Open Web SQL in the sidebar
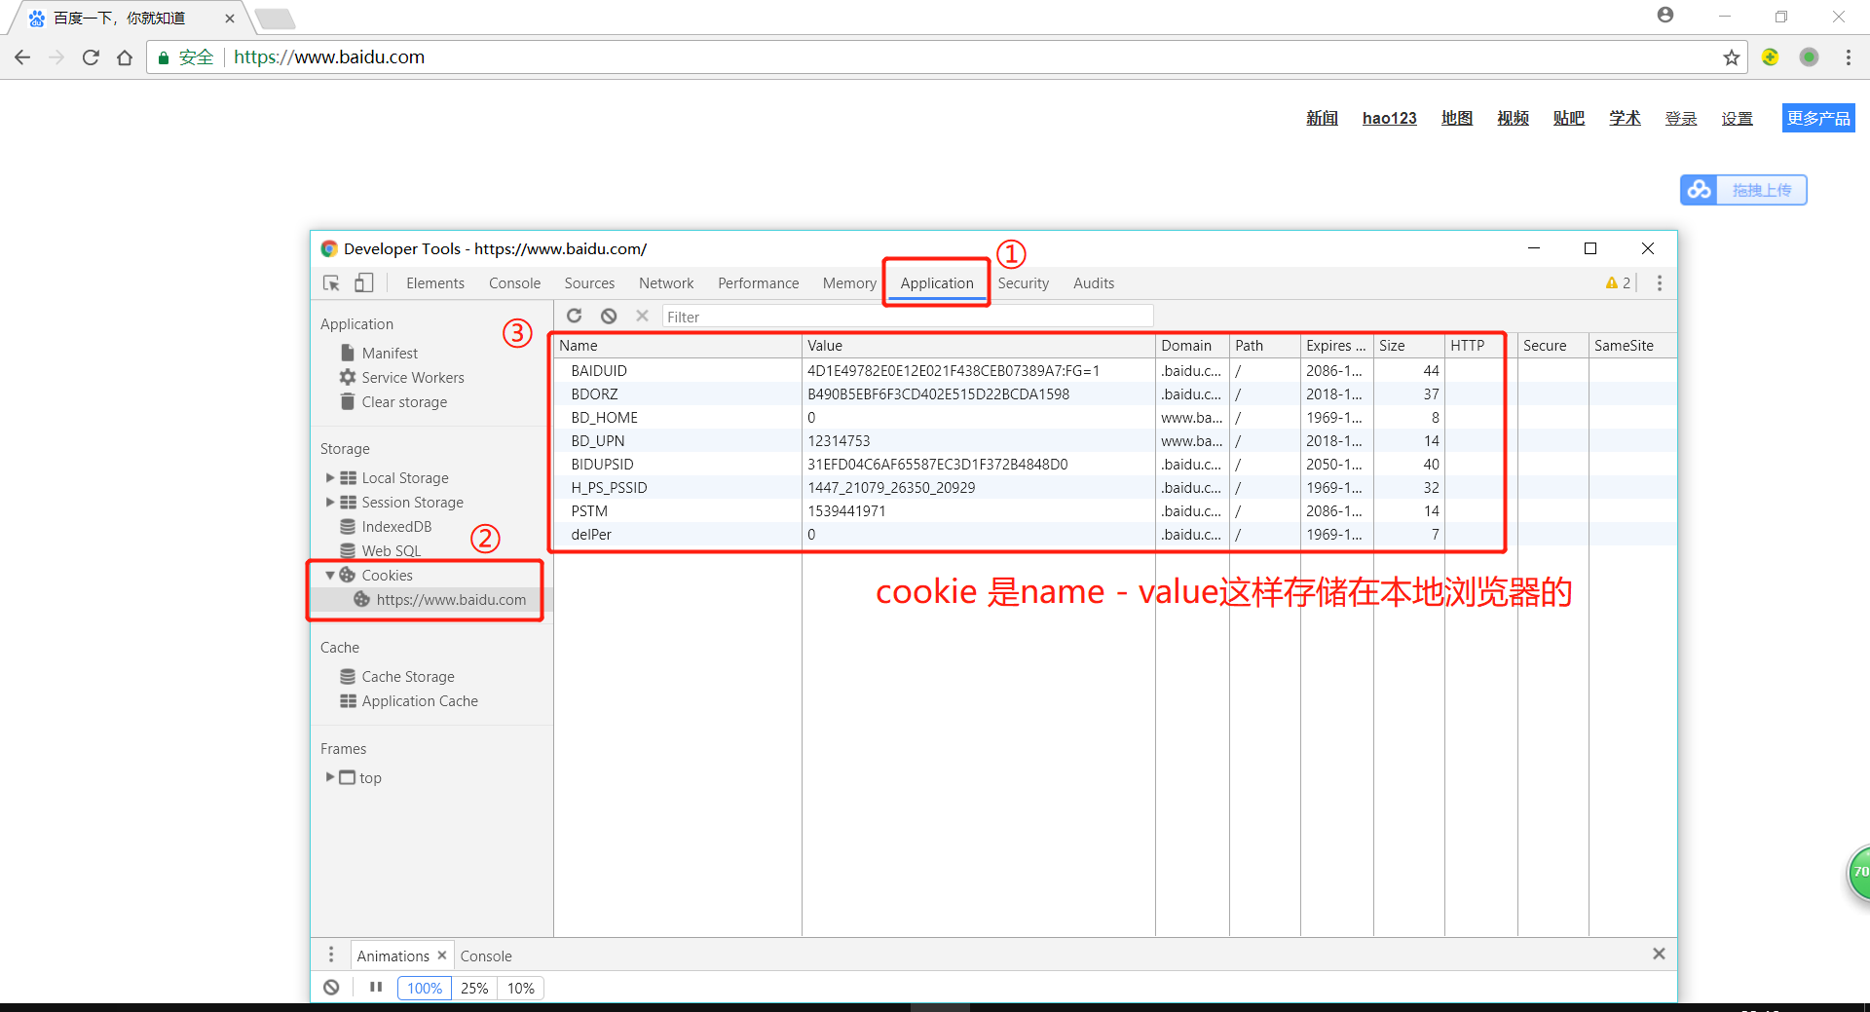 pos(392,550)
